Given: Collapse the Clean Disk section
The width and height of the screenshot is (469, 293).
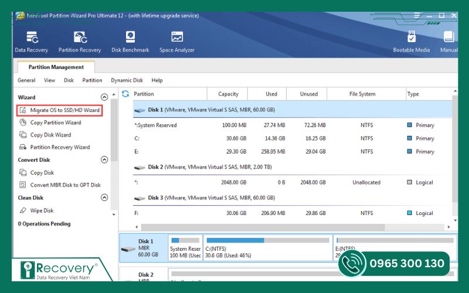Looking at the screenshot, I should pyautogui.click(x=104, y=197).
